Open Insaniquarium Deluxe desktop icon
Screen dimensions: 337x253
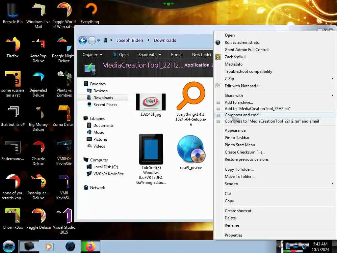[38, 187]
